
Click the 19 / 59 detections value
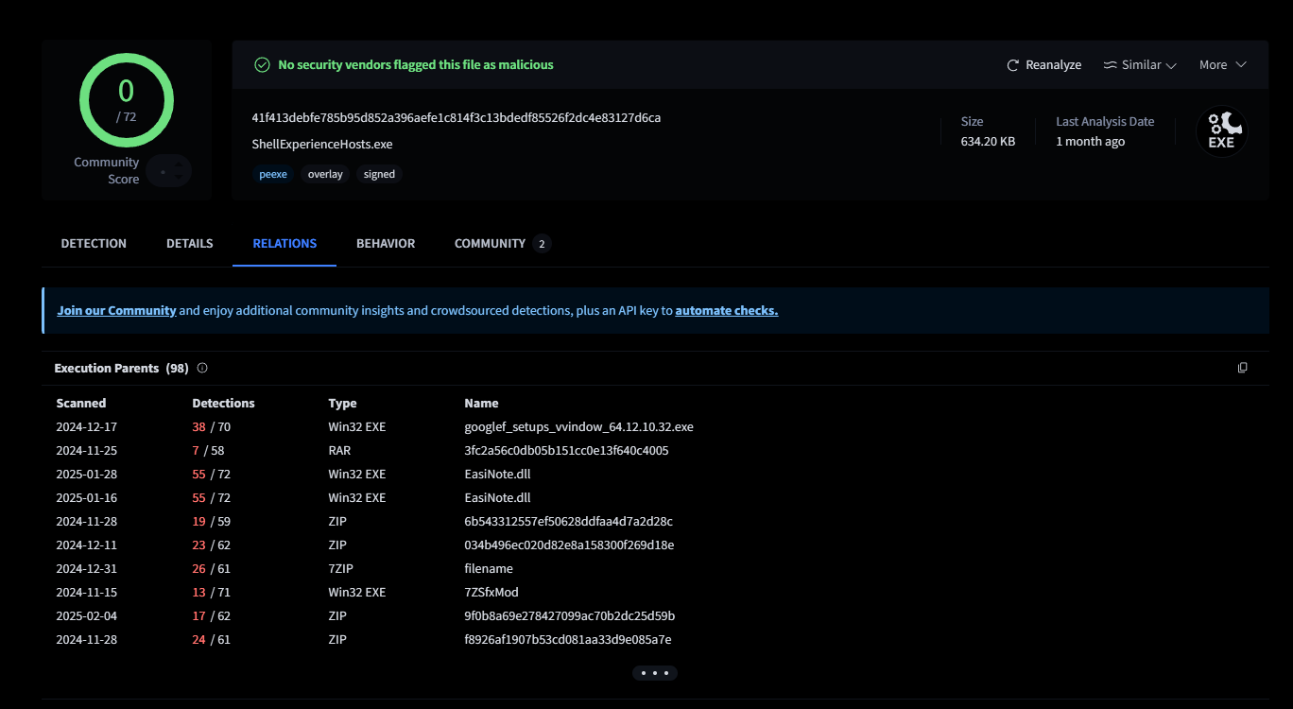point(211,522)
